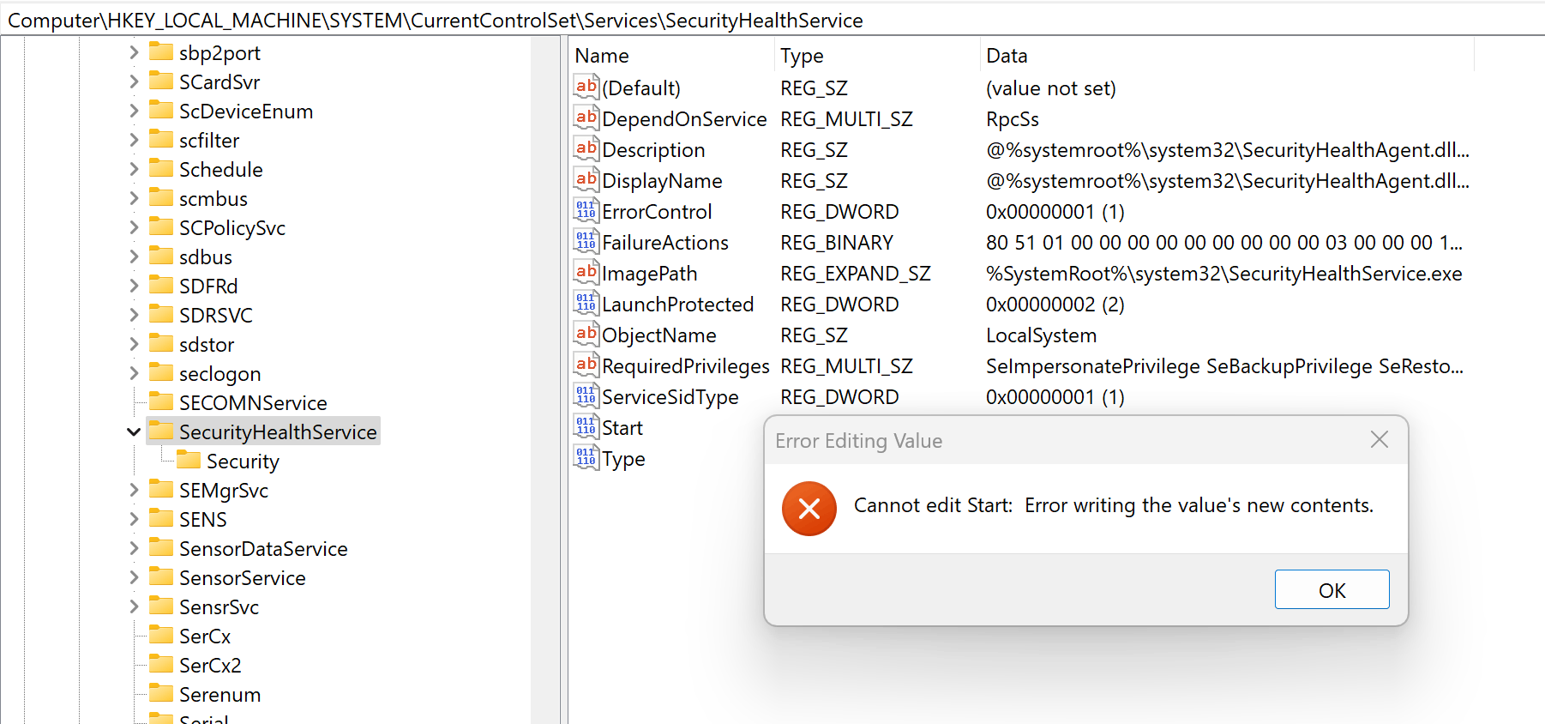The height and width of the screenshot is (724, 1545).
Task: Click the registry path address bar
Action: click(x=772, y=20)
